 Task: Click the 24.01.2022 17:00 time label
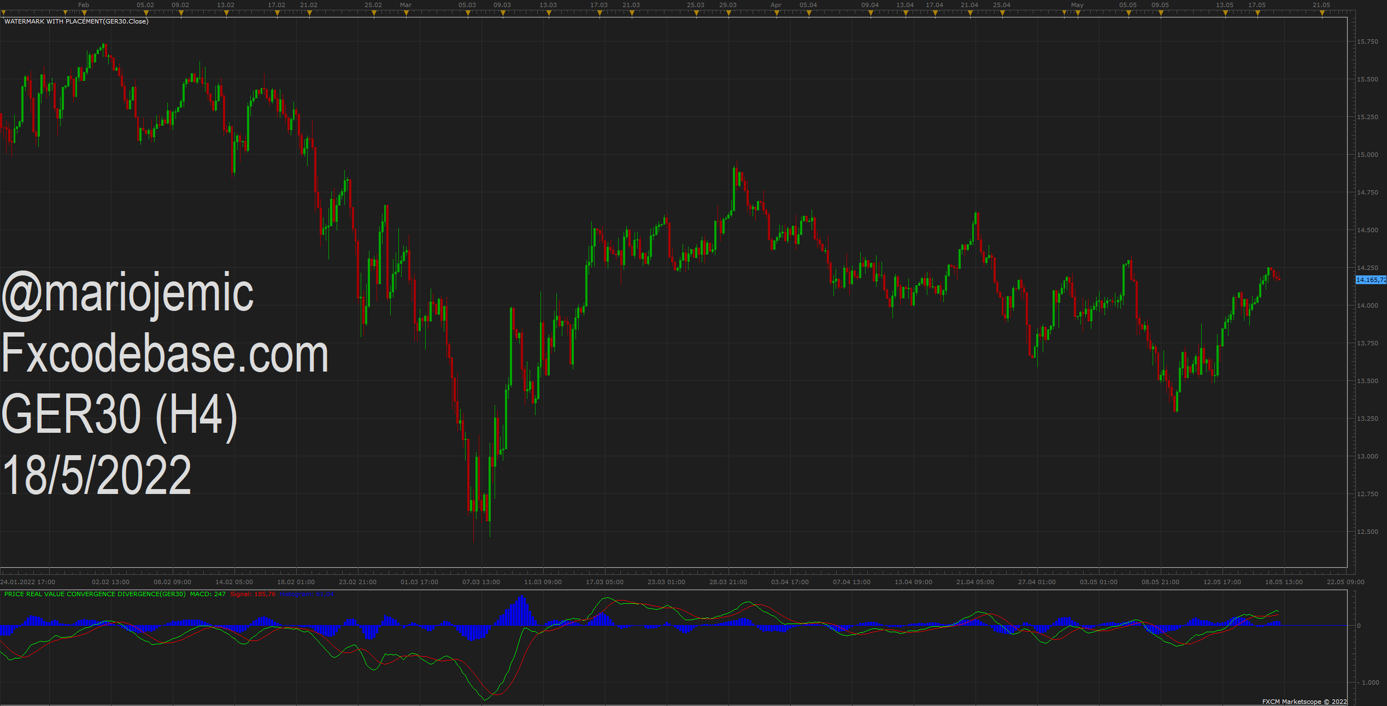point(28,582)
